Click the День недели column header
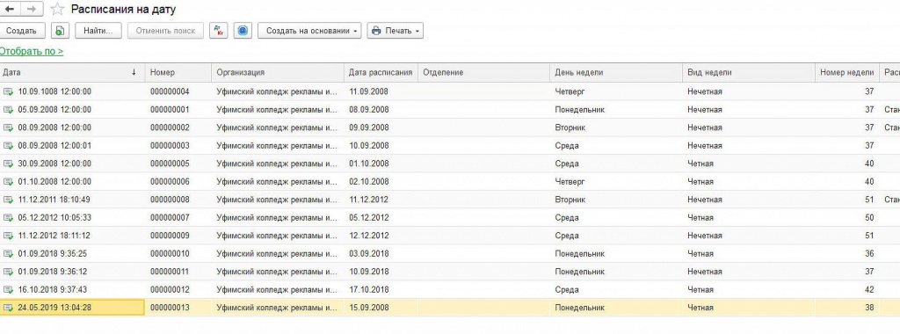Screen dimensions: 900x334 [616, 72]
